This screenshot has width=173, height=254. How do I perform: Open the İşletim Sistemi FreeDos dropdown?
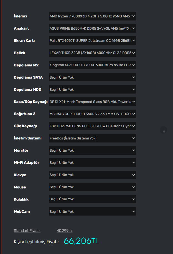[92, 138]
